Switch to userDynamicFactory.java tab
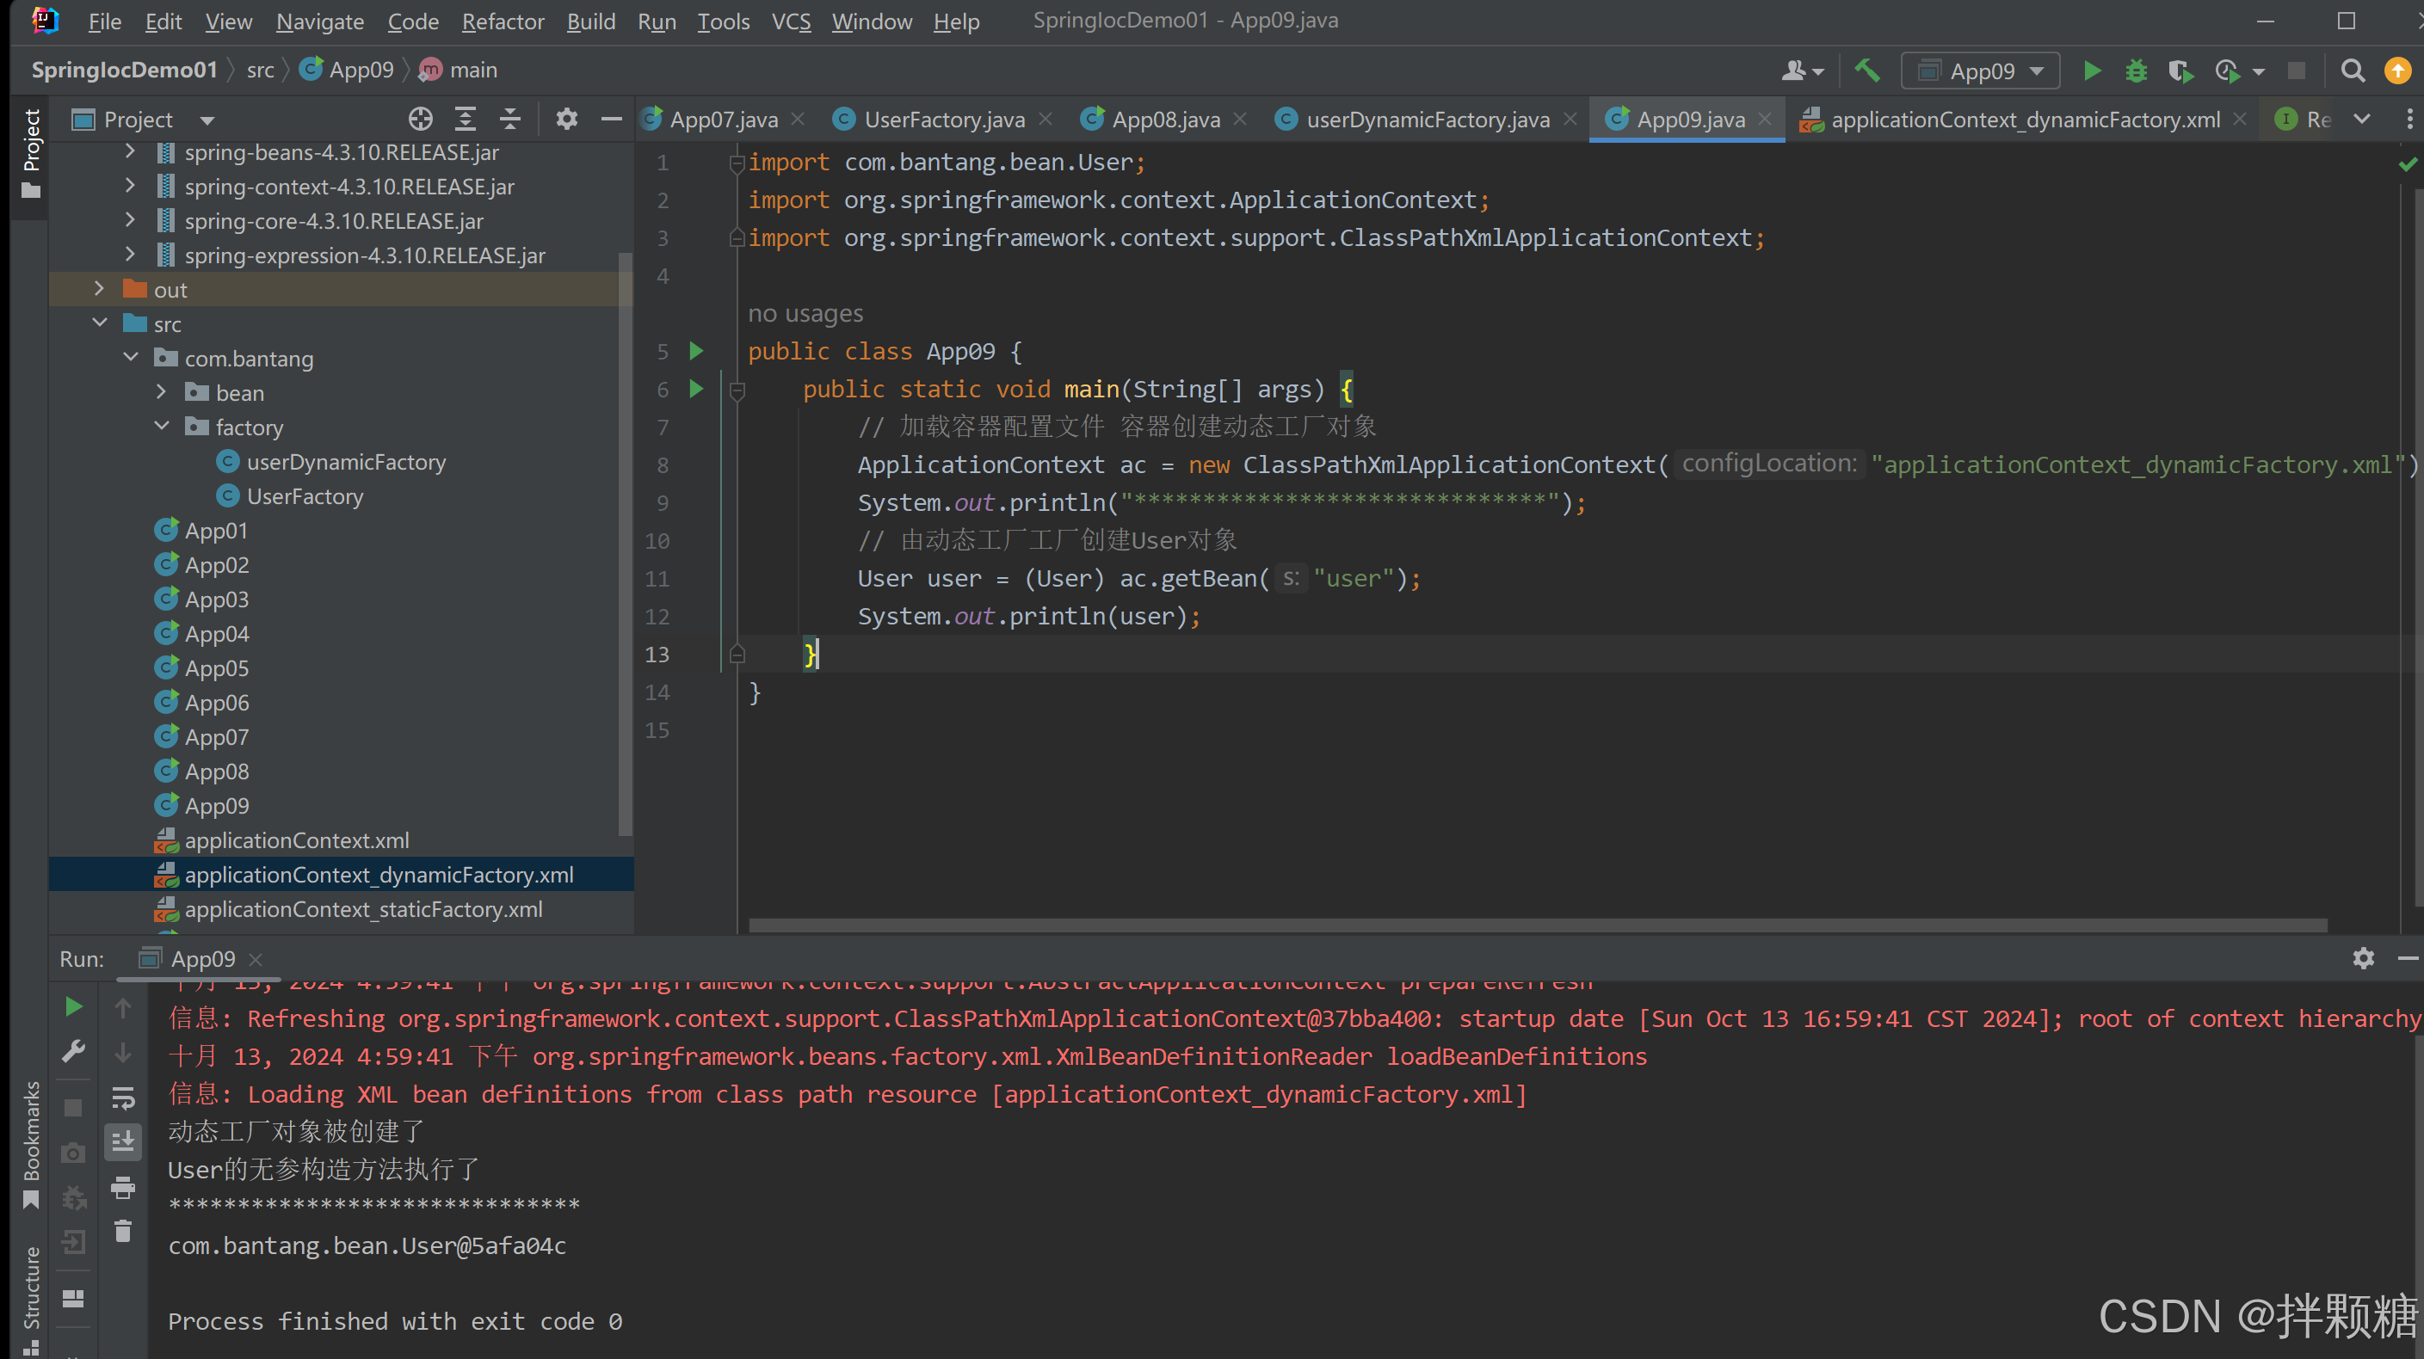The width and height of the screenshot is (2424, 1359). coord(1427,120)
